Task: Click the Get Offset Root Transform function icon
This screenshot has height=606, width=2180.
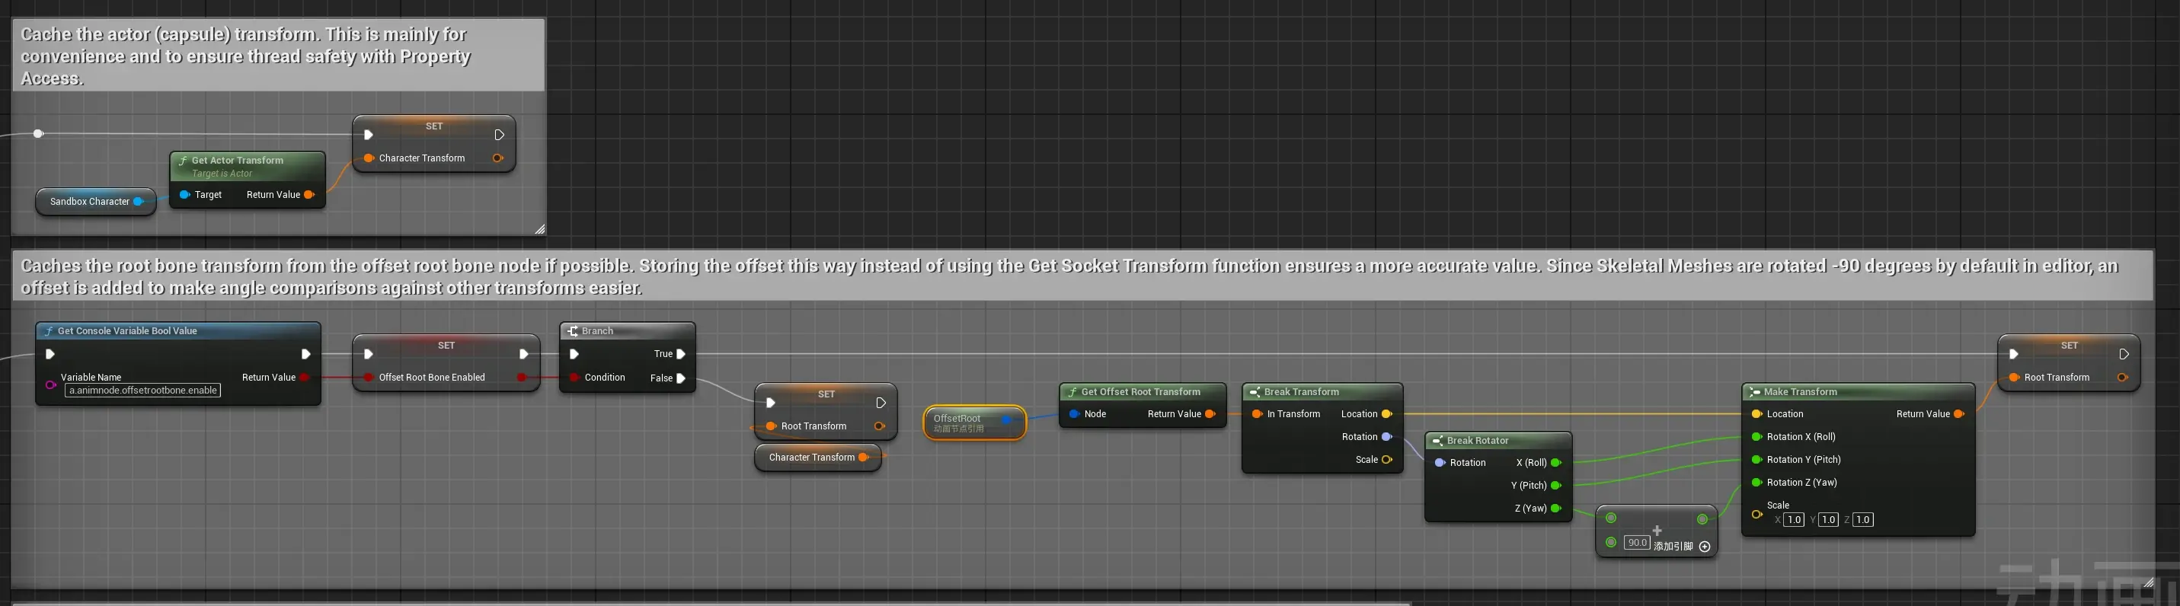Action: click(x=1072, y=392)
